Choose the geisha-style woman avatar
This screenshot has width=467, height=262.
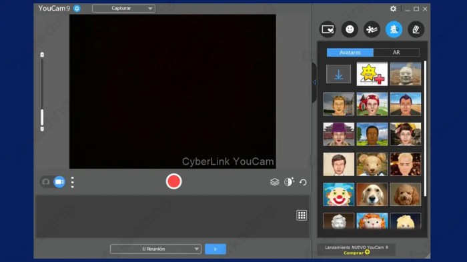click(x=406, y=134)
